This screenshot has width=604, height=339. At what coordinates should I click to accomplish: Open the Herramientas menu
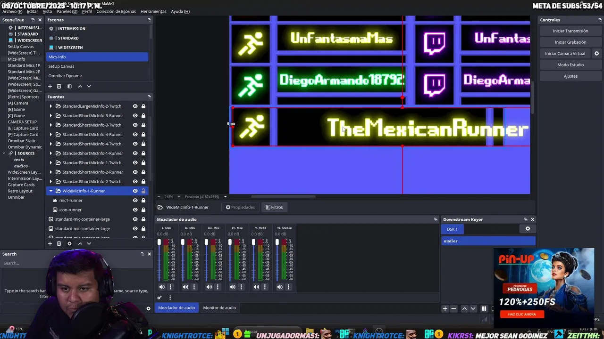[x=153, y=11]
